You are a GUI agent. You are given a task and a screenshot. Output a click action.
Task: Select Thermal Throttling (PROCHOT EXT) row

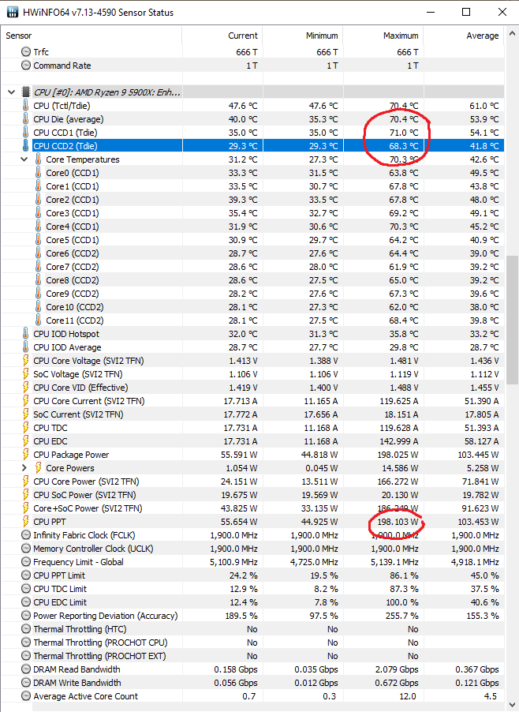pyautogui.click(x=252, y=656)
